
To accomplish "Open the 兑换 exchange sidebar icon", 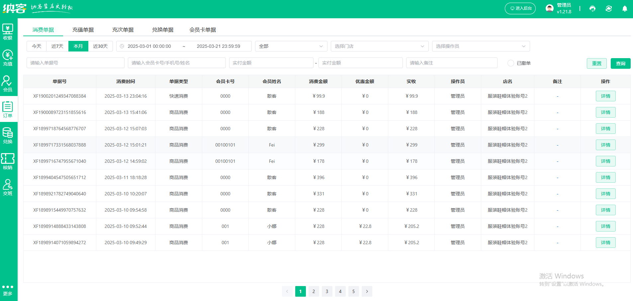I will pyautogui.click(x=8, y=136).
